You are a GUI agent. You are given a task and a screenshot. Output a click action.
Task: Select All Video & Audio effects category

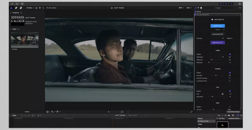[206, 121]
